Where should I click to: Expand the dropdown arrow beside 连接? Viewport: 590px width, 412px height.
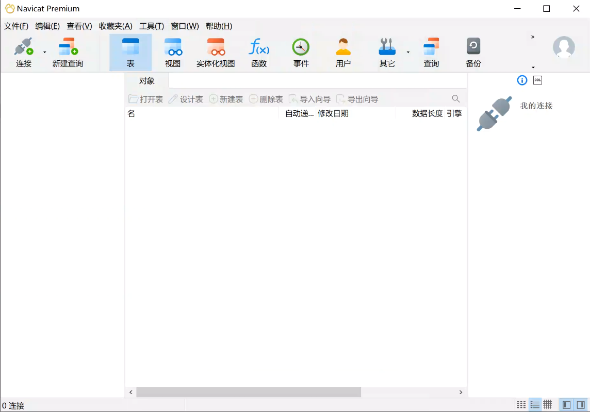45,52
